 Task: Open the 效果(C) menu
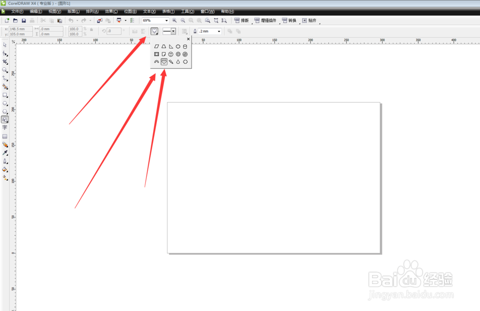[111, 12]
